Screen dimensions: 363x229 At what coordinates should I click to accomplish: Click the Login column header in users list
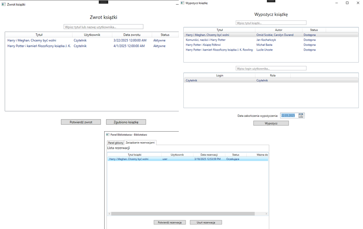click(x=219, y=75)
